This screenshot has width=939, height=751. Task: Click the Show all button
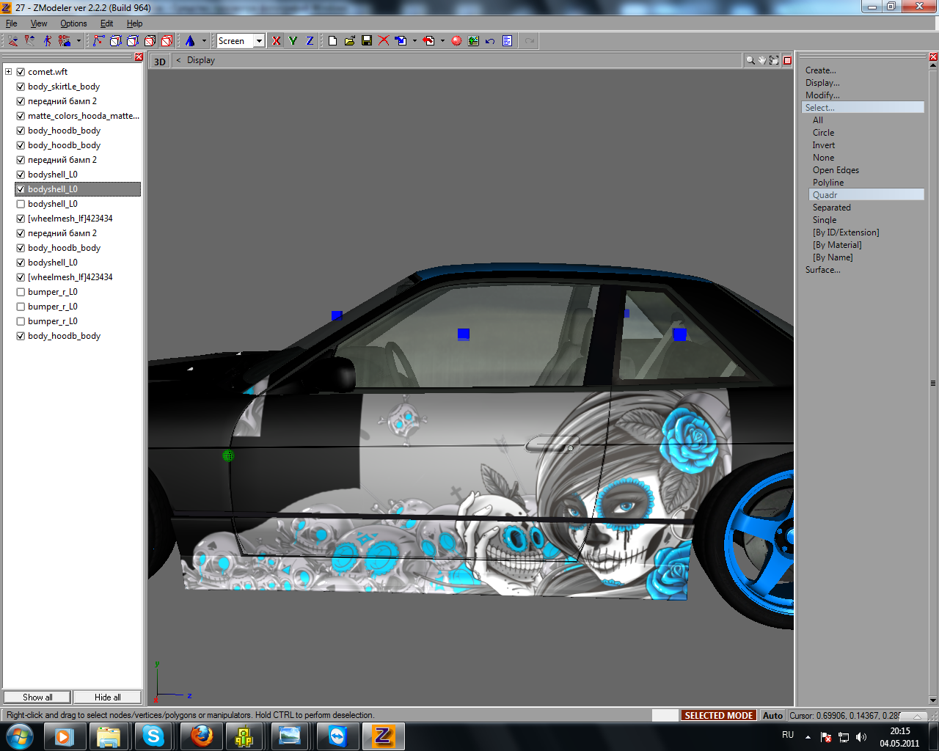(x=37, y=697)
